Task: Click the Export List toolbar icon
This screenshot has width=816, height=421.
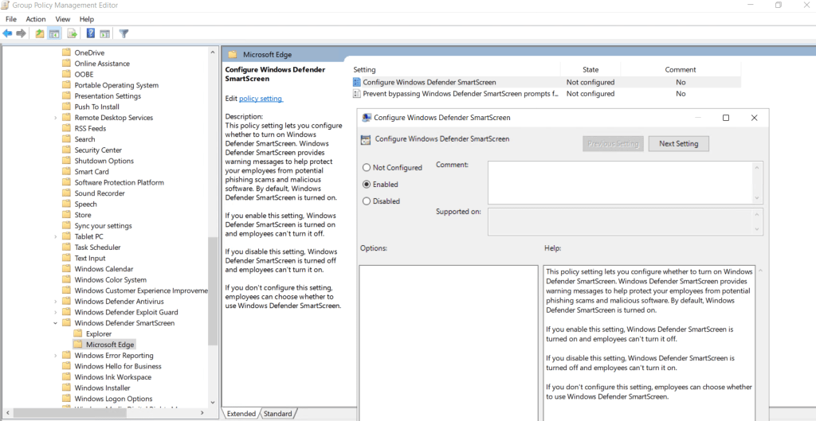Action: (72, 33)
